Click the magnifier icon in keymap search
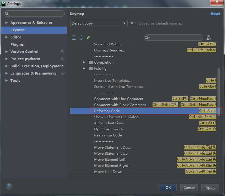The width and height of the screenshot is (225, 196). [x=147, y=38]
